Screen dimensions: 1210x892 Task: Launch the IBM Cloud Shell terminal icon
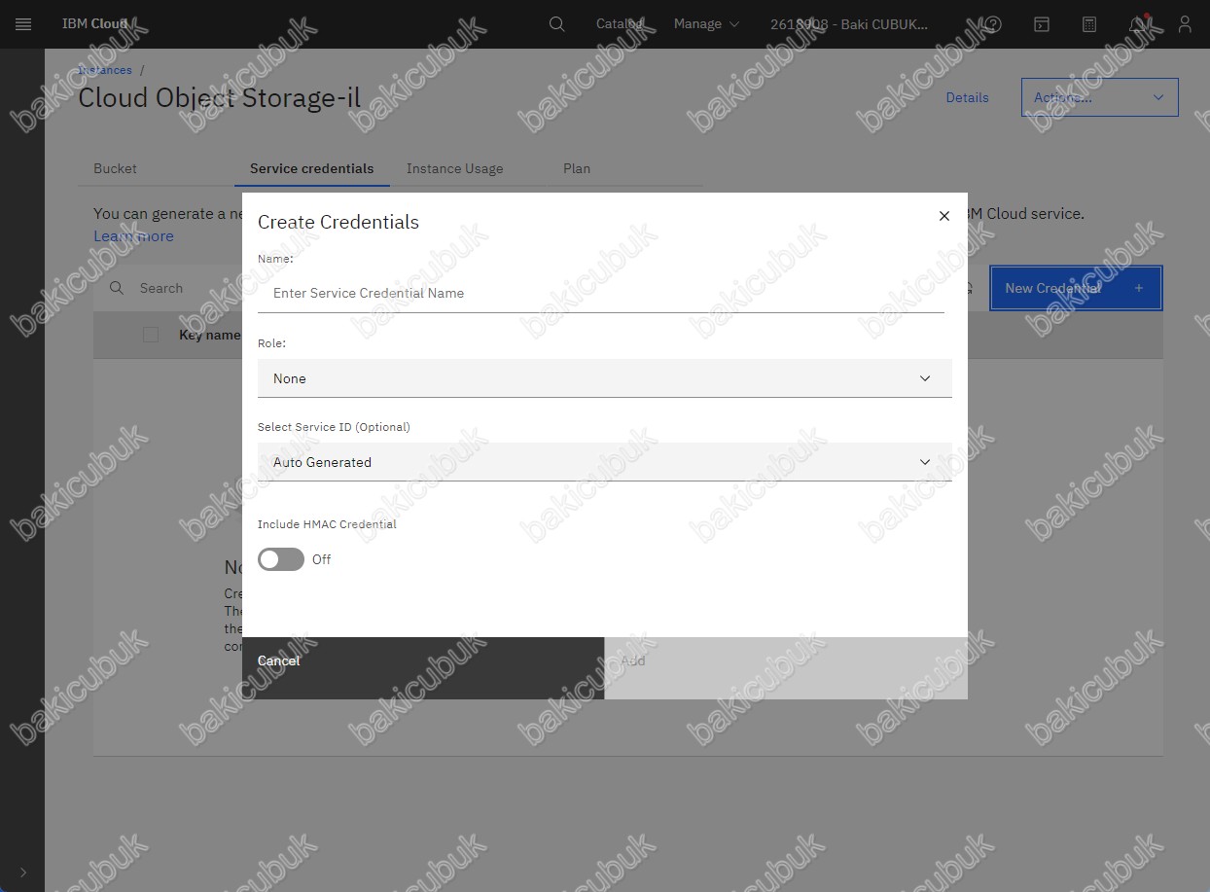coord(1041,24)
